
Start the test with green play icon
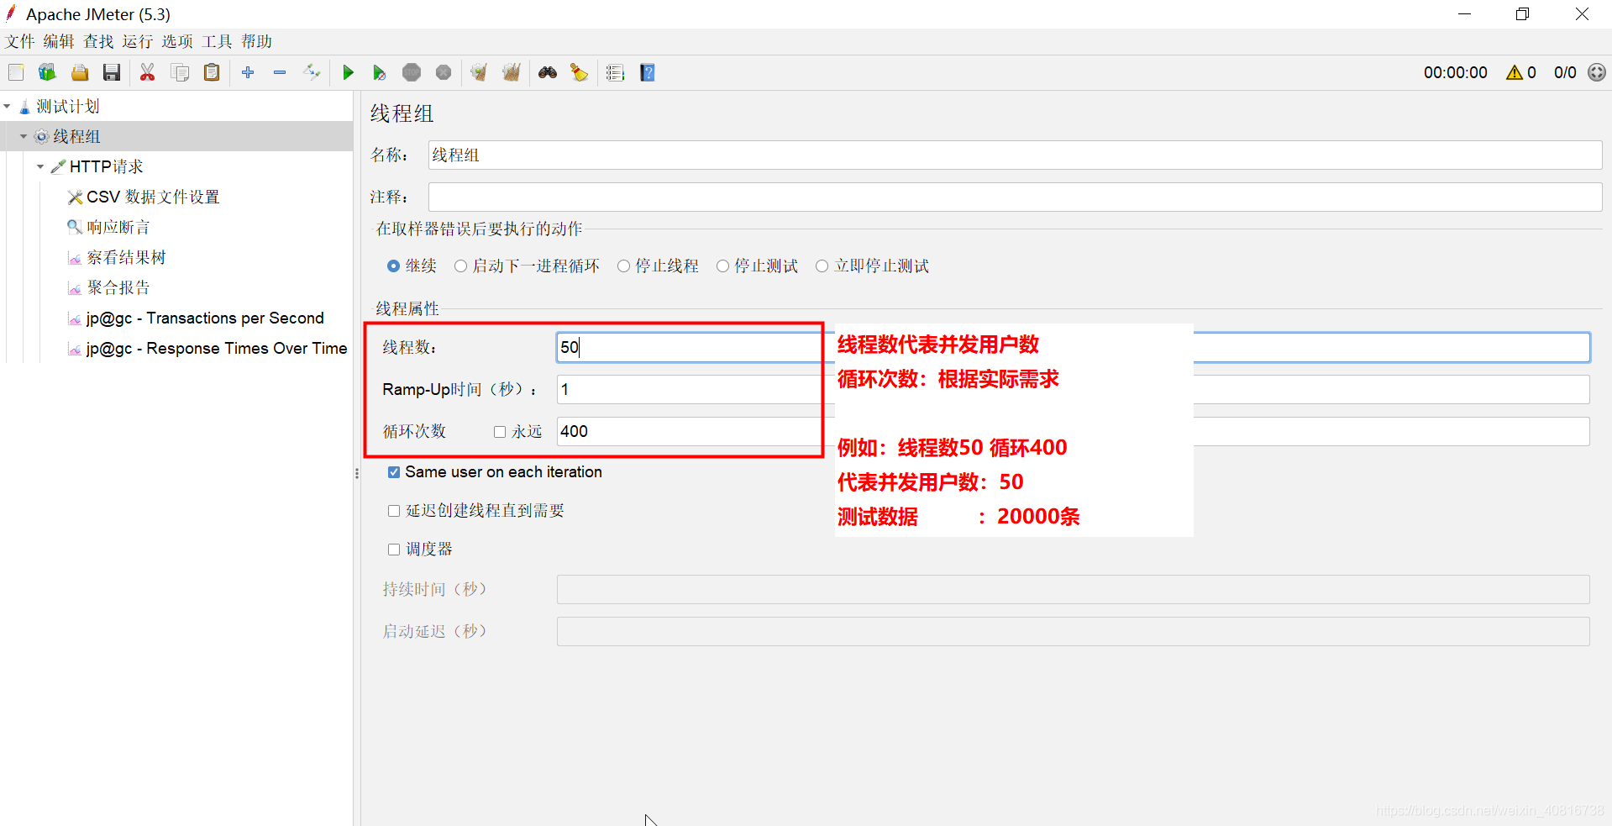[348, 73]
